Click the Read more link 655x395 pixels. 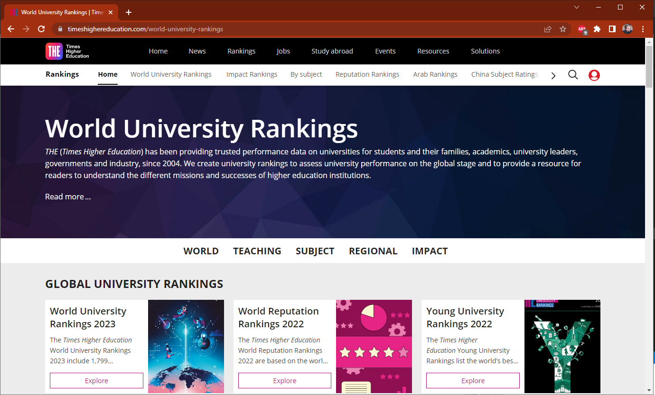(x=67, y=197)
